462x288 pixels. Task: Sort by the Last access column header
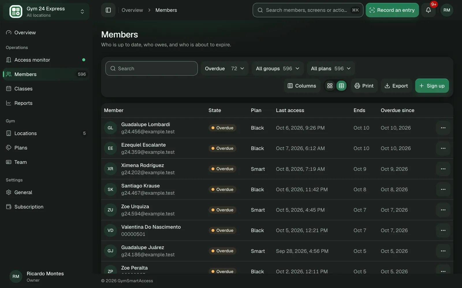pos(290,110)
